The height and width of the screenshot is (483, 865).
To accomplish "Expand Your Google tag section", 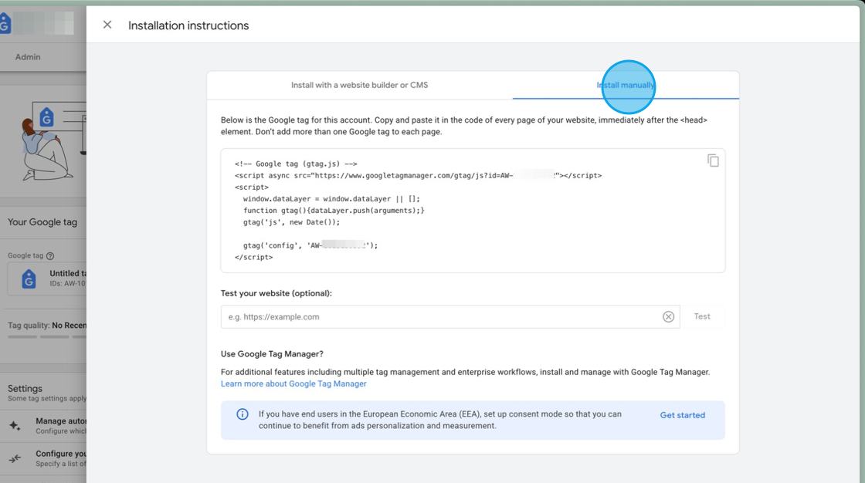I will pyautogui.click(x=42, y=221).
